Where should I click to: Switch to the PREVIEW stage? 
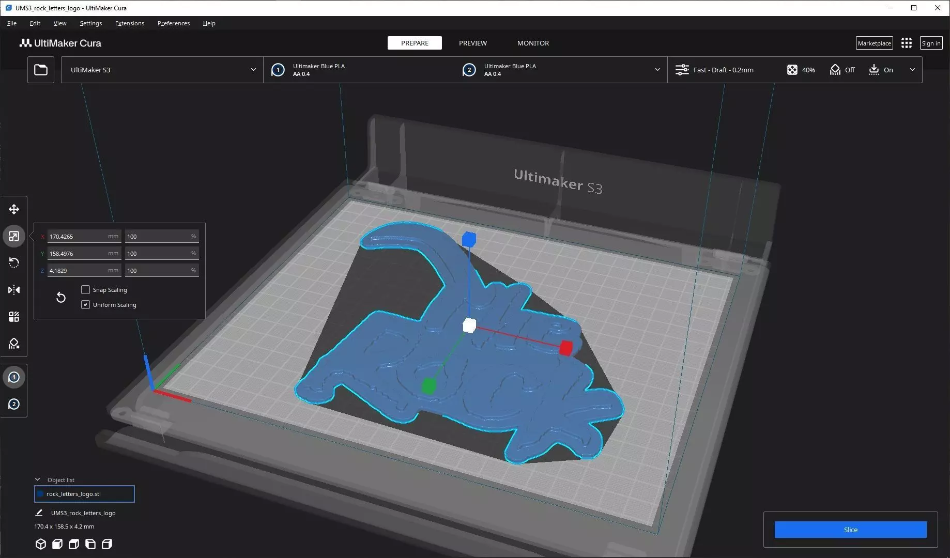coord(473,43)
